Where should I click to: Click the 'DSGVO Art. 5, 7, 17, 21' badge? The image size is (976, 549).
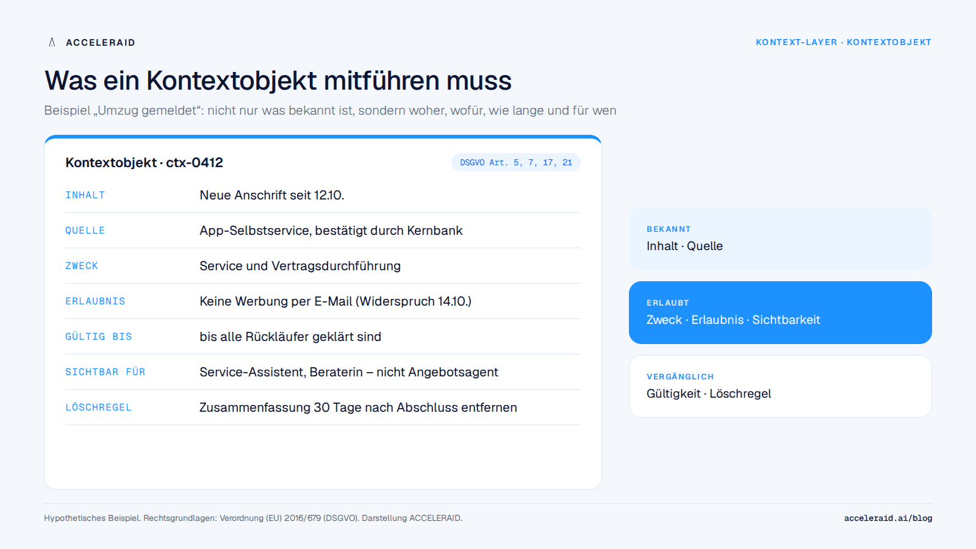516,162
